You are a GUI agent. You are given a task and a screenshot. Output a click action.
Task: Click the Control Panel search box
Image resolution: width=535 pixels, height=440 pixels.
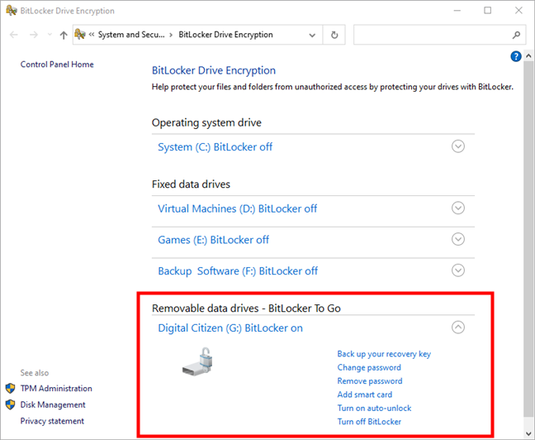point(439,35)
